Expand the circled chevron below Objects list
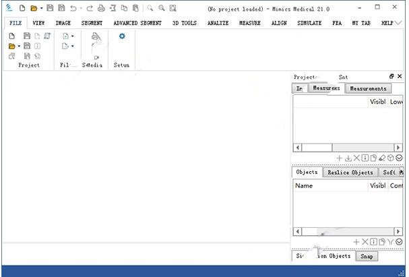409x277 pixels. [x=399, y=241]
